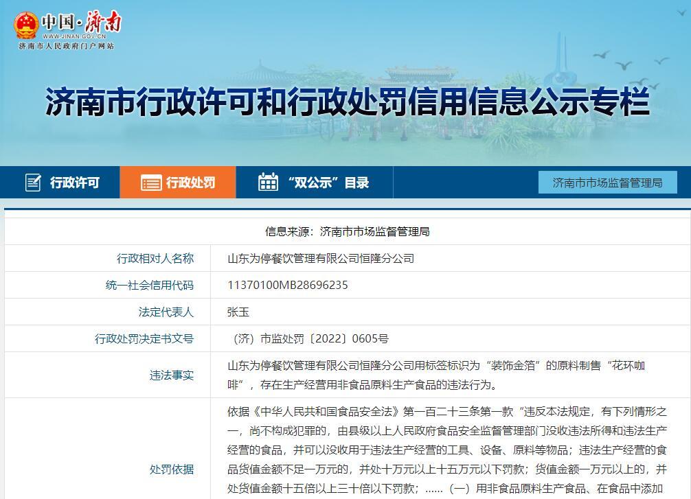Open the "双公示"目录 tab
Image resolution: width=691 pixels, height=499 pixels.
[x=314, y=183]
